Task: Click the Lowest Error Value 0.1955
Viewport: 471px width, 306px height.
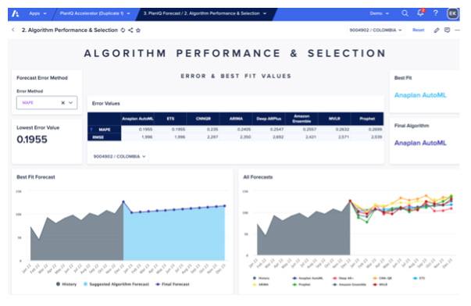Action: pyautogui.click(x=32, y=139)
